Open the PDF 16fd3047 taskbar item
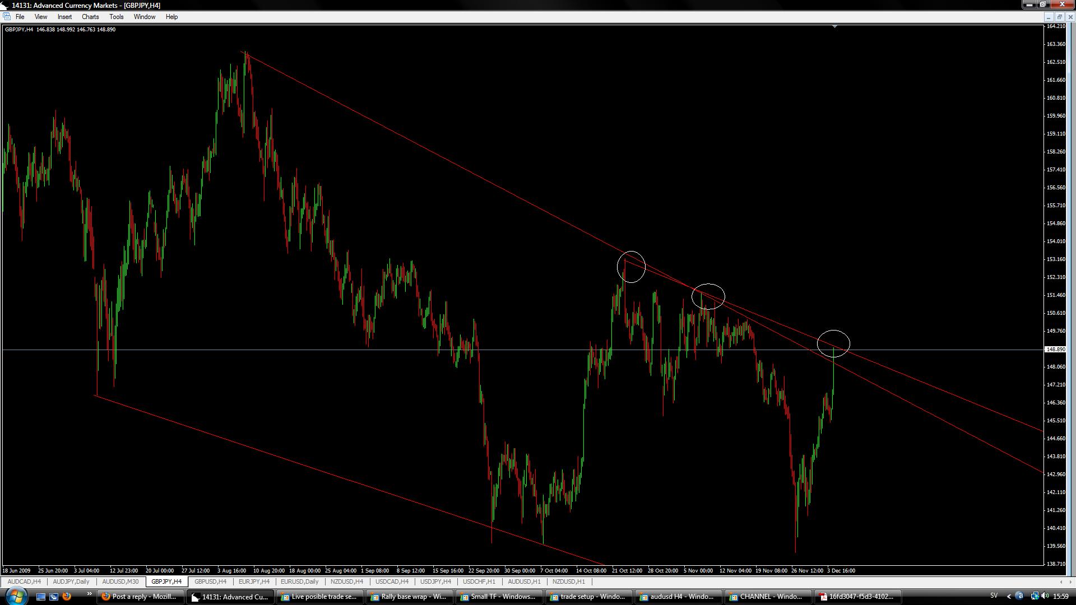 click(856, 597)
